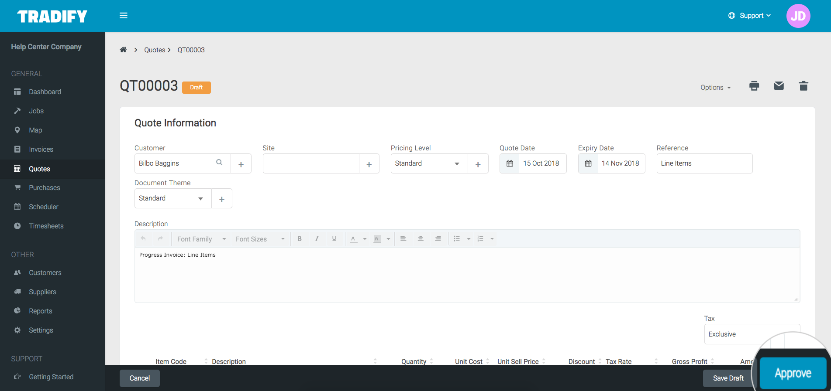Image resolution: width=831 pixels, height=391 pixels.
Task: Open the Tax Exclusive dropdown
Action: (x=752, y=334)
